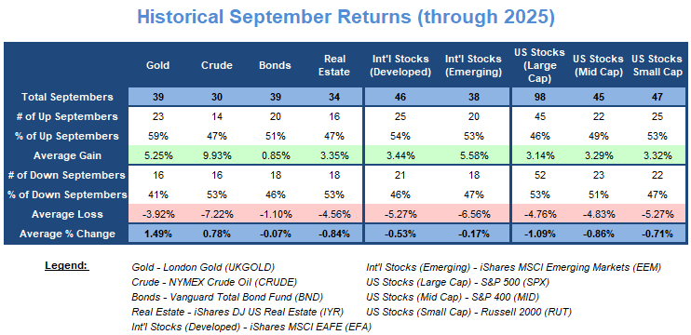Click the Average Loss row label

tap(67, 214)
